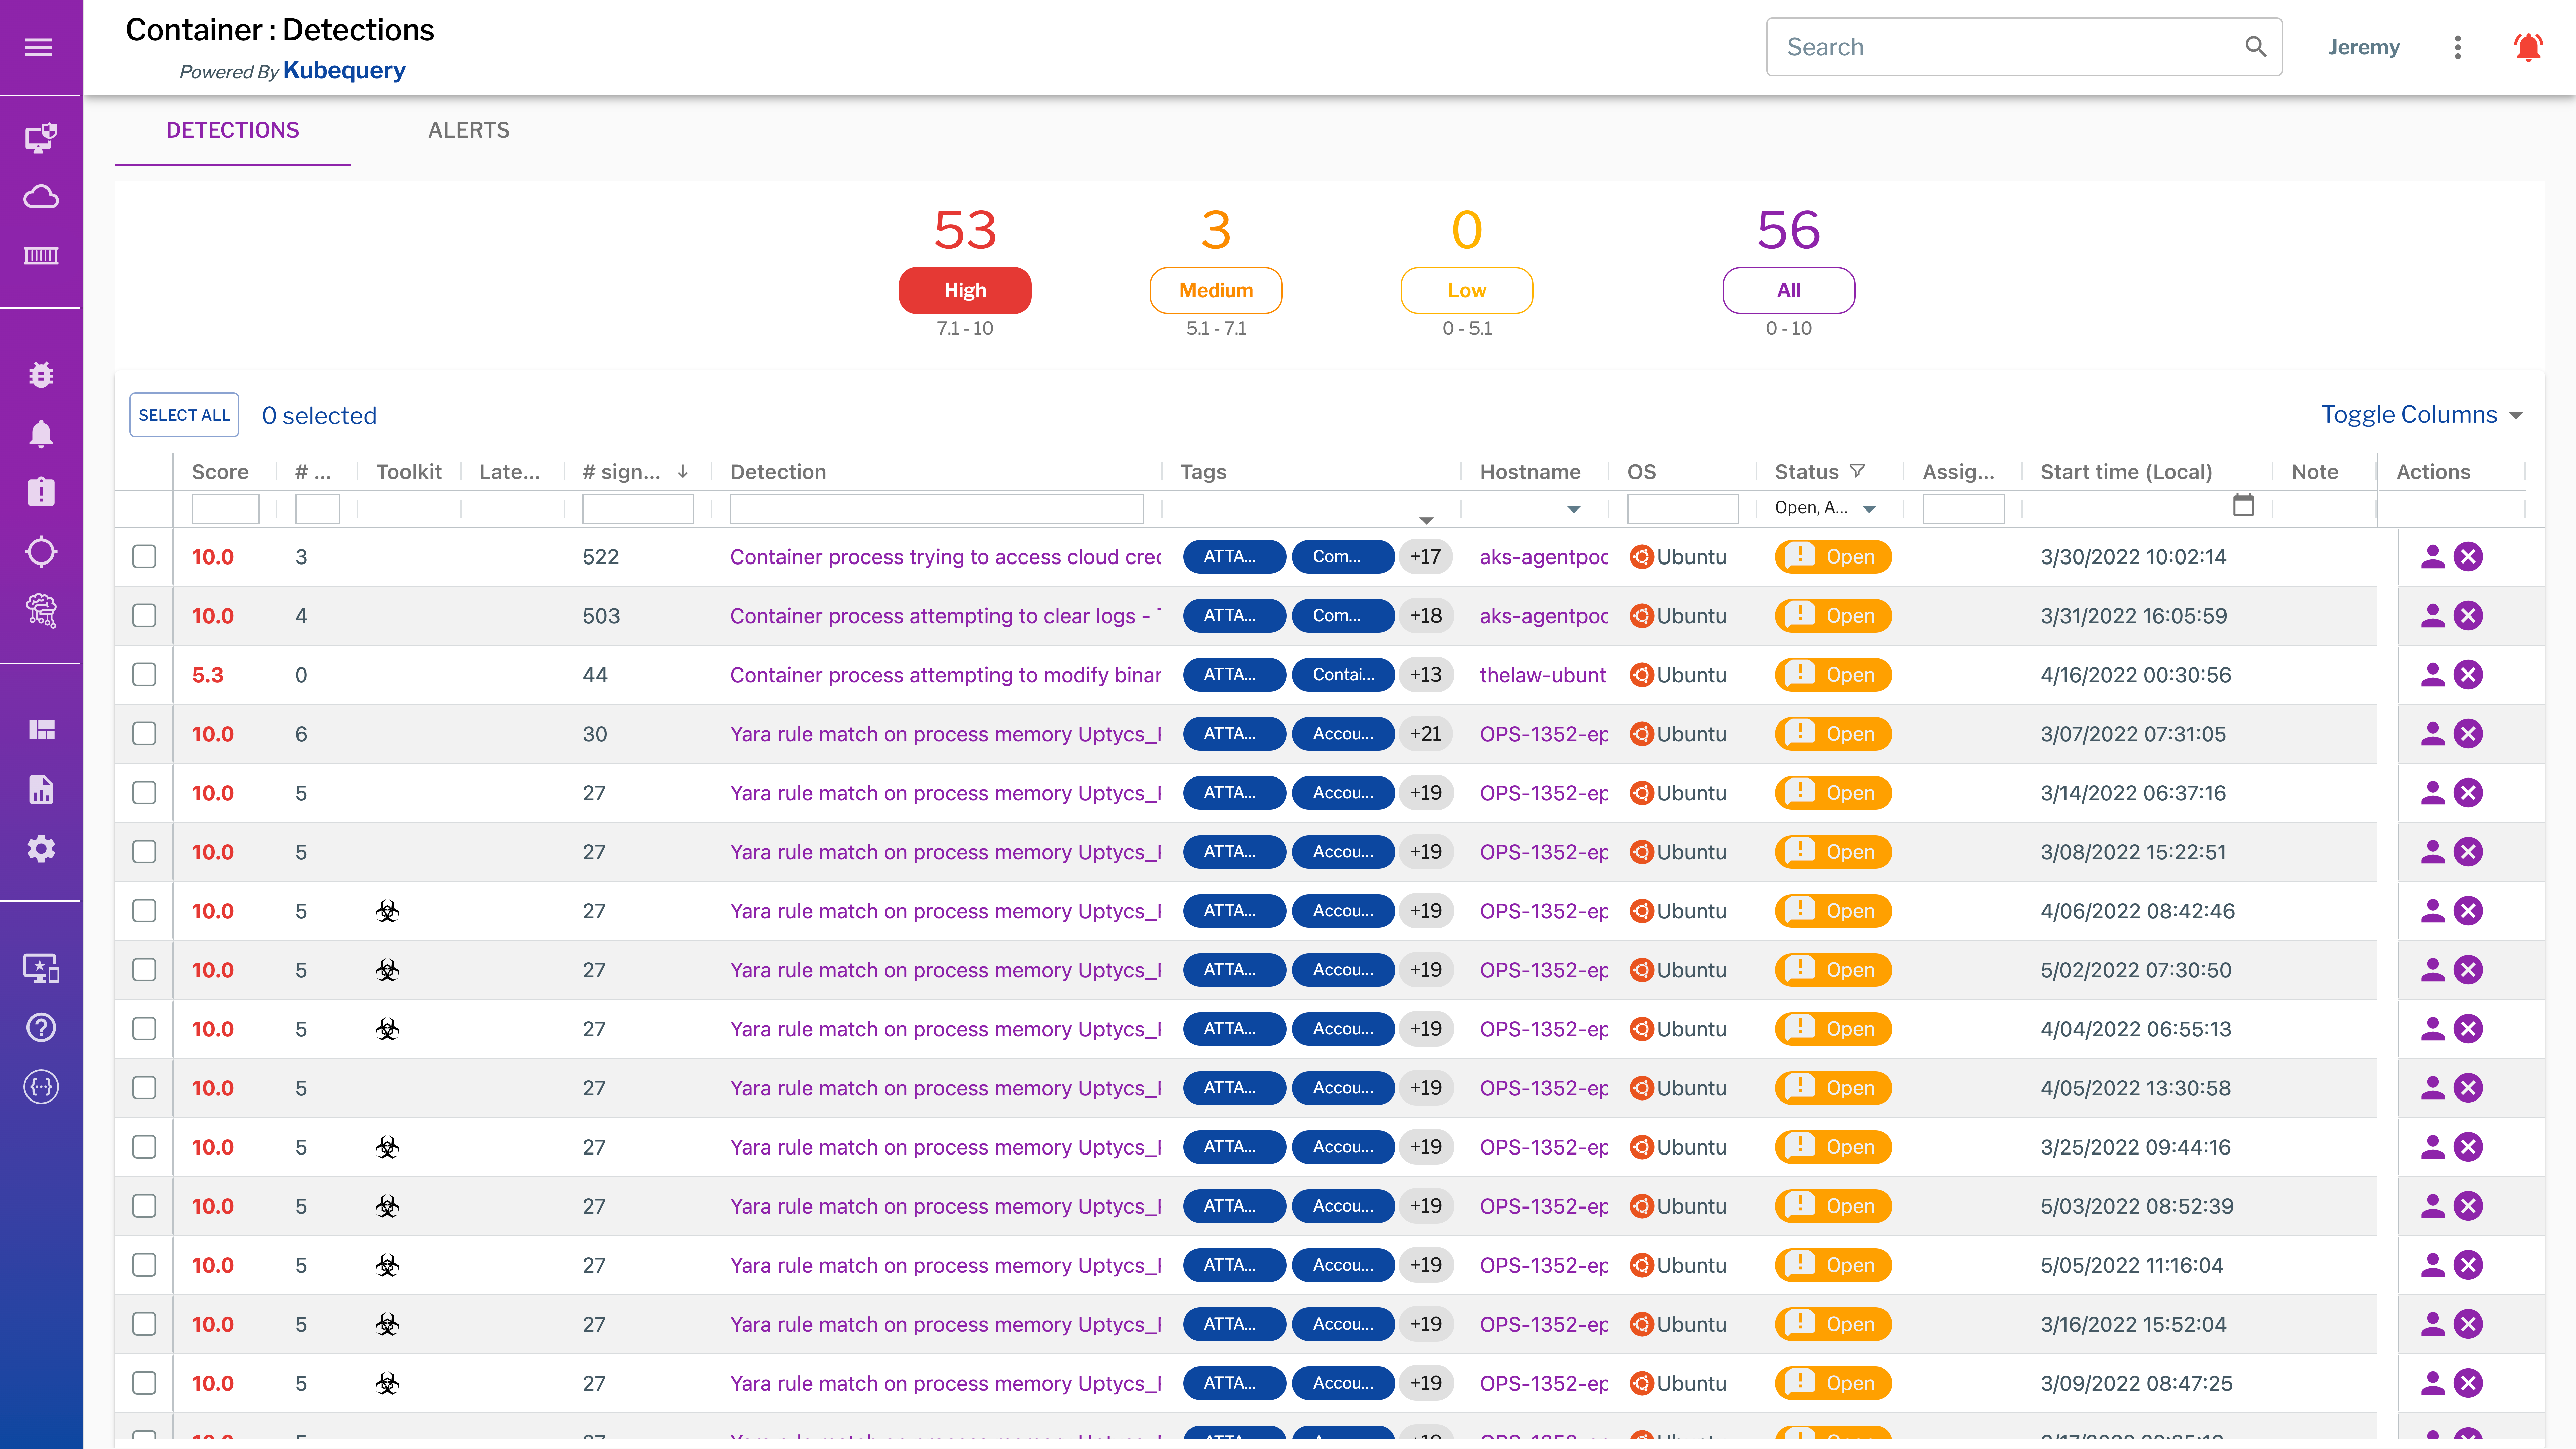Click the SELECT ALL button
The height and width of the screenshot is (1449, 2576).
pyautogui.click(x=184, y=415)
